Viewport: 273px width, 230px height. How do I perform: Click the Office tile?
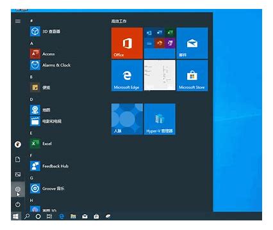pos(127,43)
